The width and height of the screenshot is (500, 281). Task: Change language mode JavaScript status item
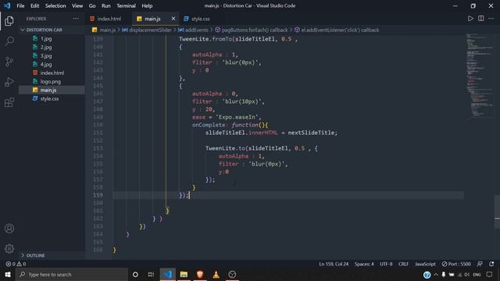[425, 264]
